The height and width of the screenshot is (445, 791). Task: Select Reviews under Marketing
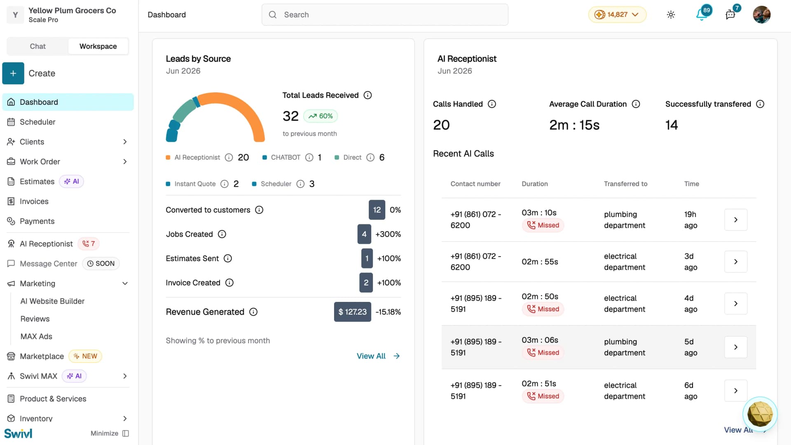tap(35, 319)
